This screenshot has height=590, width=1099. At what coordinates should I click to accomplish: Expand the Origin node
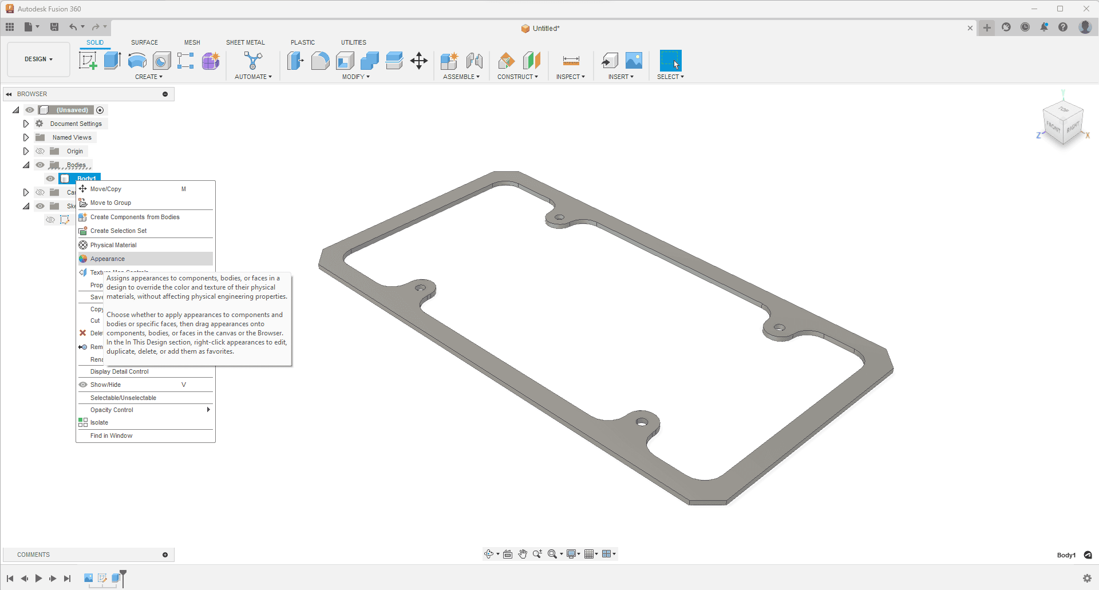tap(26, 151)
